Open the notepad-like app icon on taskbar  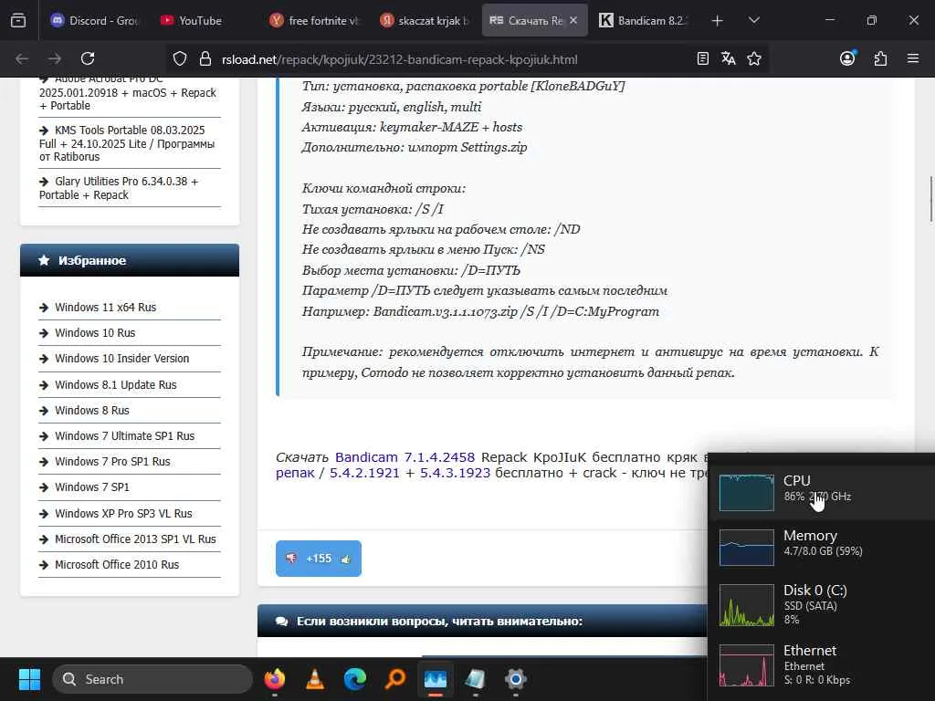(x=475, y=679)
